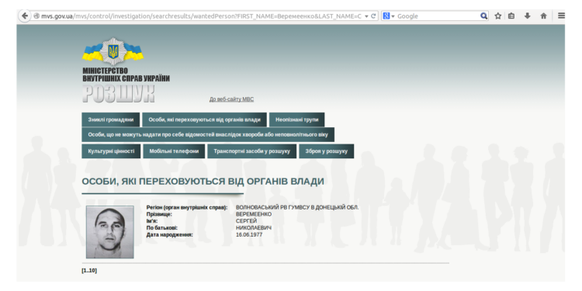
Task: Click the wanted person's photo thumbnail
Action: point(110,232)
